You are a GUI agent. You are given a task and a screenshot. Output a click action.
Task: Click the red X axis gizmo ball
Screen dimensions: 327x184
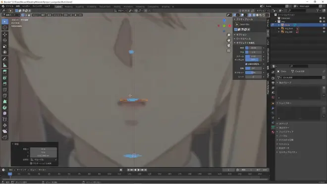click(x=229, y=26)
